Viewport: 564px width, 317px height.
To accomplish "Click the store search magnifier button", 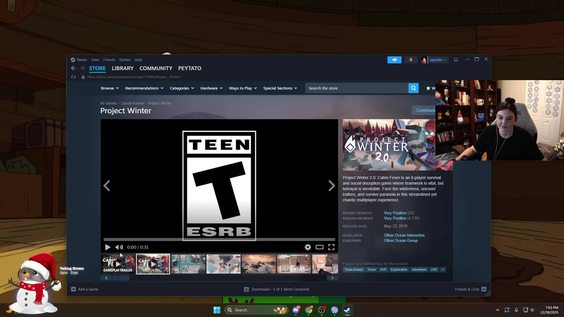I will click(x=413, y=88).
